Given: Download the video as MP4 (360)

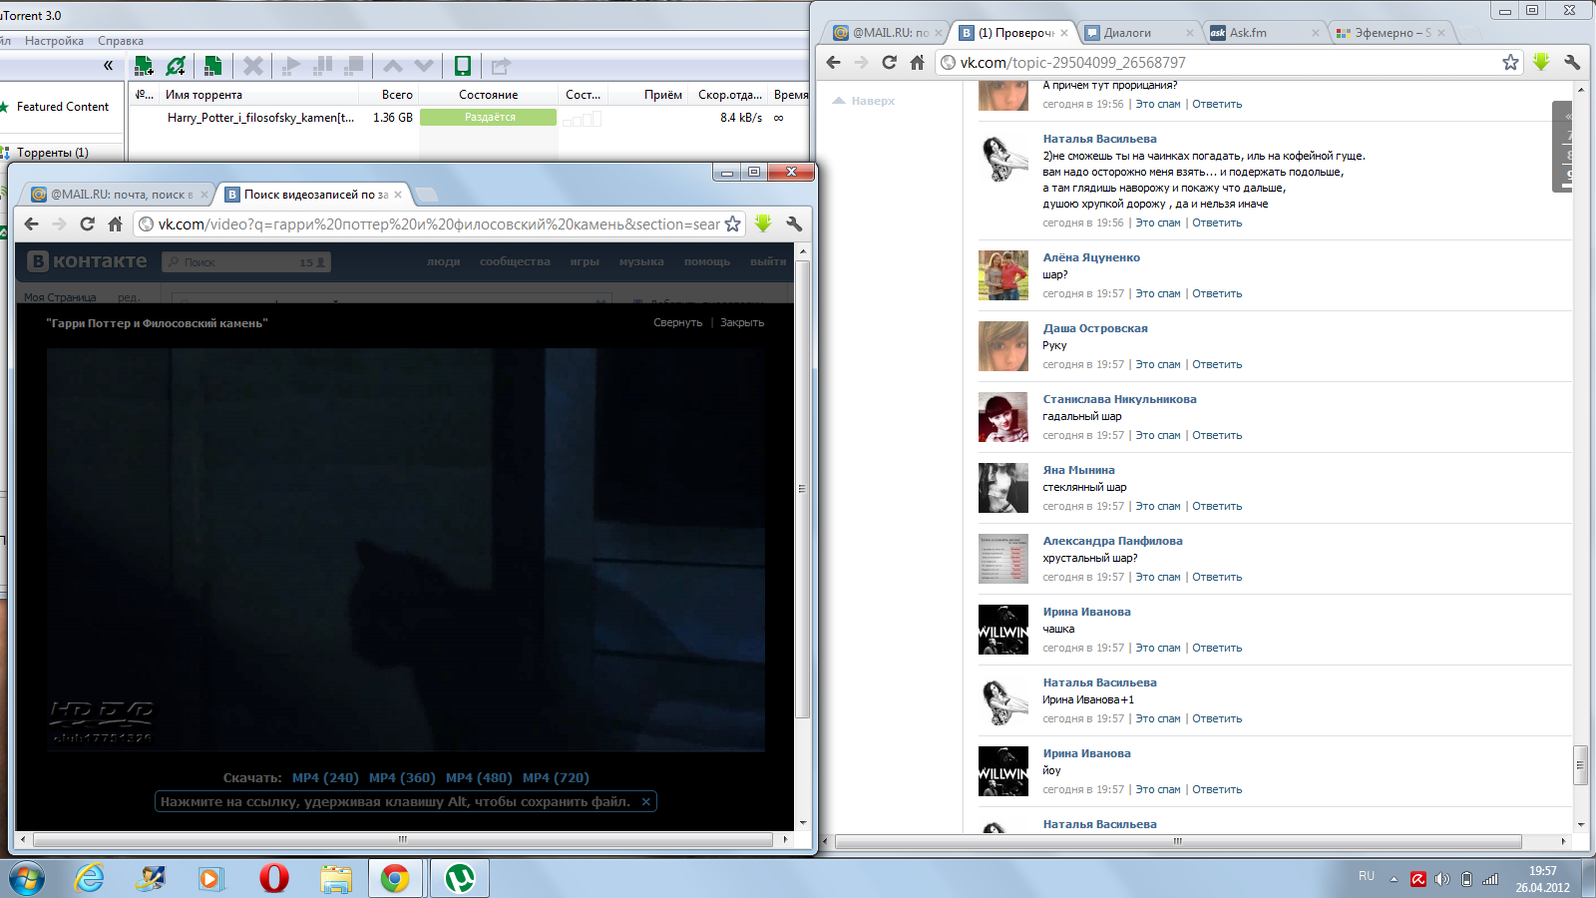Looking at the screenshot, I should coord(402,778).
